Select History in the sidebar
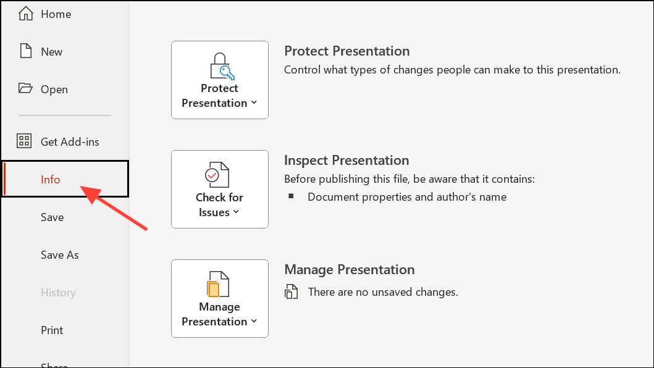This screenshot has height=368, width=654. pos(58,292)
